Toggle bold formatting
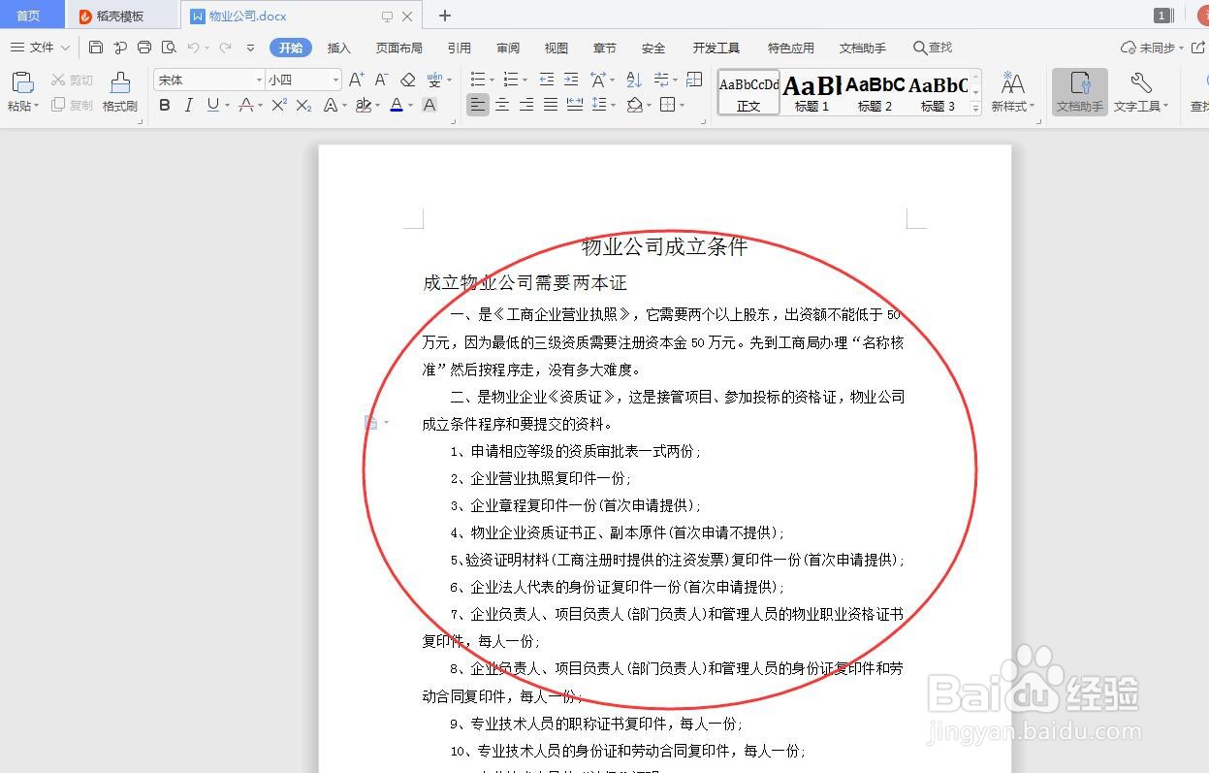Screen dimensions: 1209x773 [x=163, y=106]
